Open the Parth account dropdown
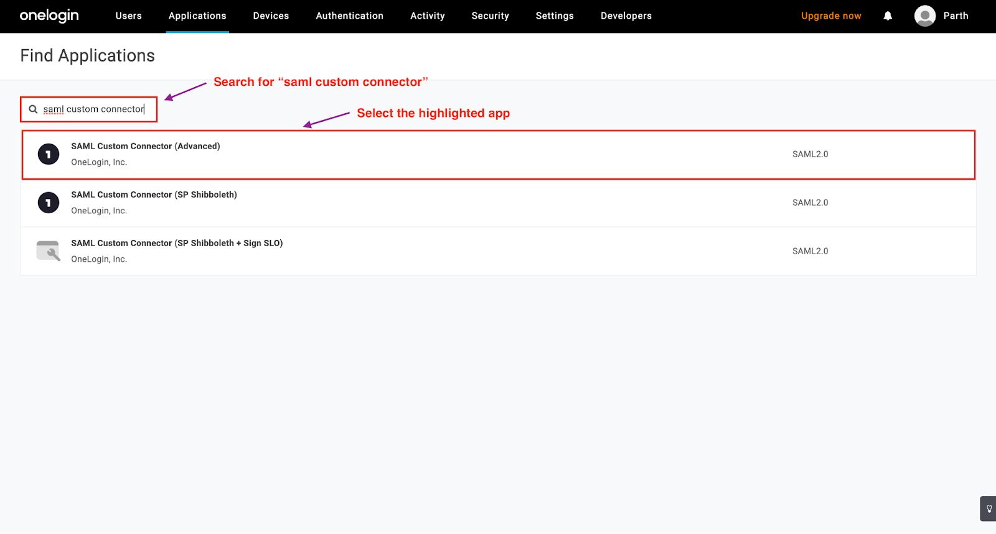Screen dimensions: 996x534 pyautogui.click(x=956, y=16)
